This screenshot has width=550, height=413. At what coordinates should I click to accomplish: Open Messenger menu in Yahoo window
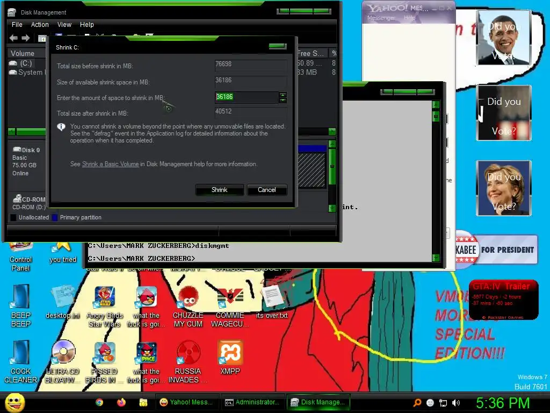[381, 18]
